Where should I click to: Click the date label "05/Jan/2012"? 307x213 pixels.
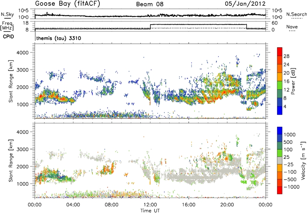[x=245, y=4]
